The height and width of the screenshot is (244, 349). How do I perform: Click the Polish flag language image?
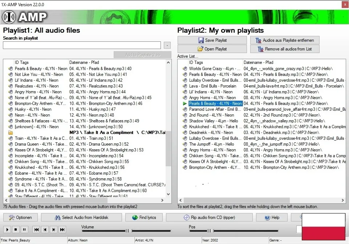pos(323,227)
